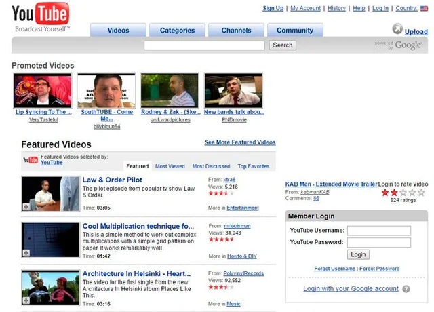Image resolution: width=434 pixels, height=312 pixels.
Task: Click the small YouTube logo beside Featured Videos
Action: tap(31, 160)
